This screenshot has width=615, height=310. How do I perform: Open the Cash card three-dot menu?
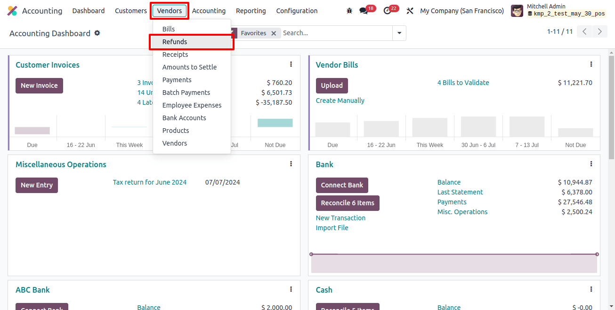[591, 289]
